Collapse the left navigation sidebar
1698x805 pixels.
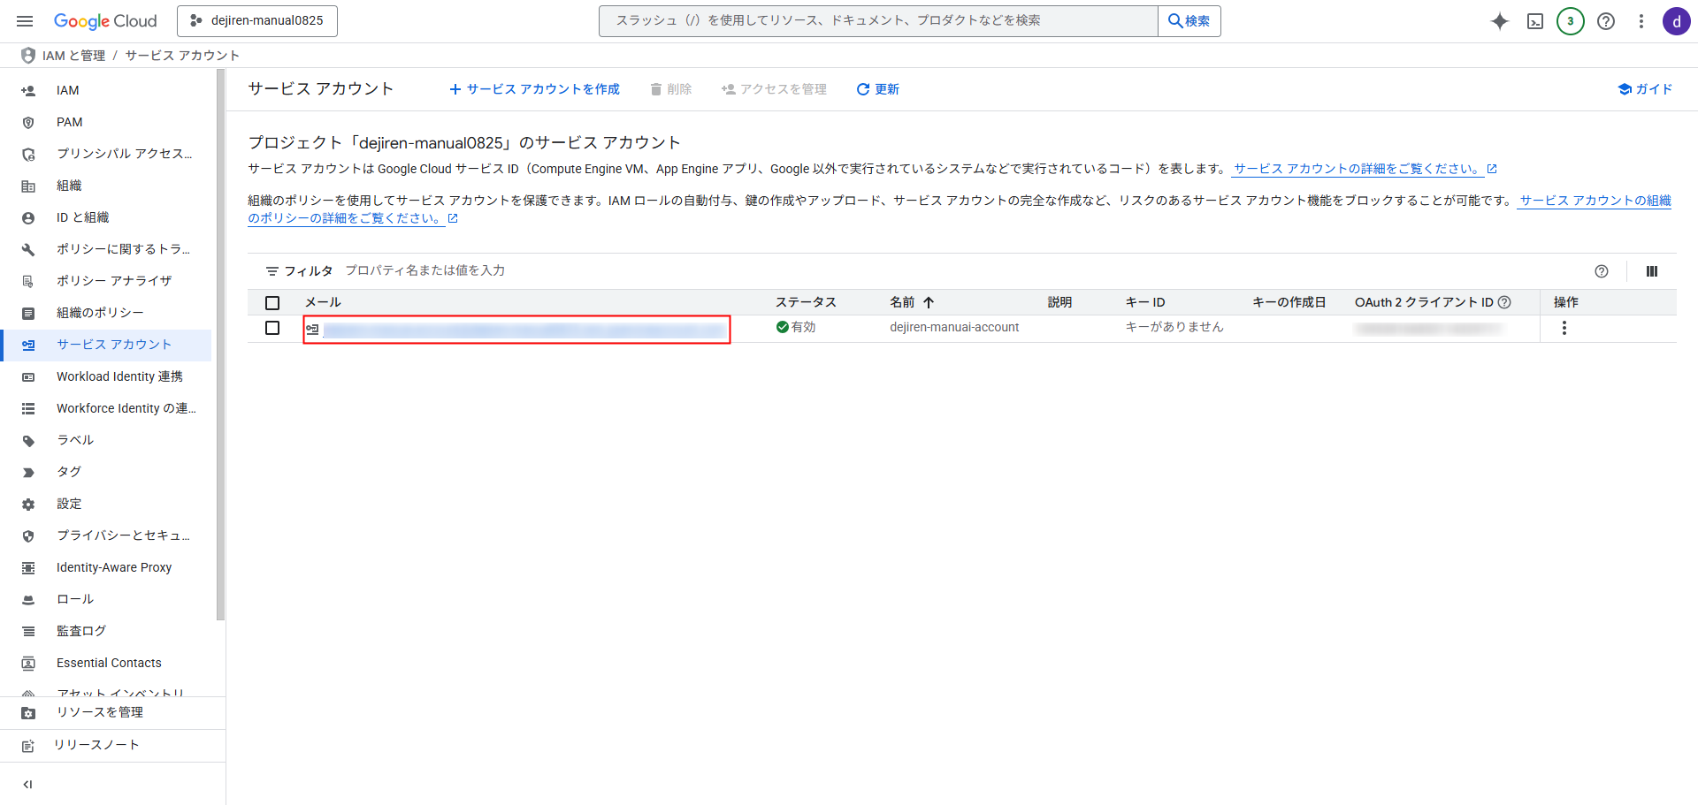click(27, 784)
